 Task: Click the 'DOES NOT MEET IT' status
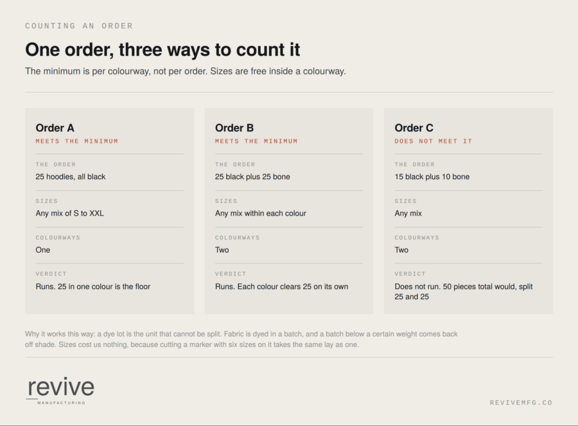tap(433, 141)
